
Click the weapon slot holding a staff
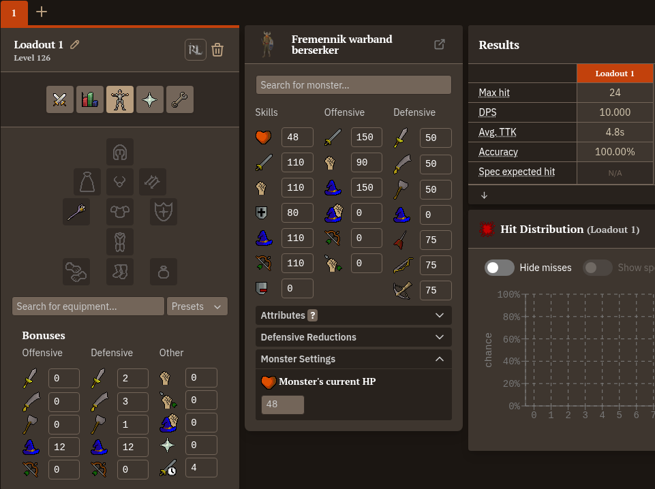tap(76, 212)
